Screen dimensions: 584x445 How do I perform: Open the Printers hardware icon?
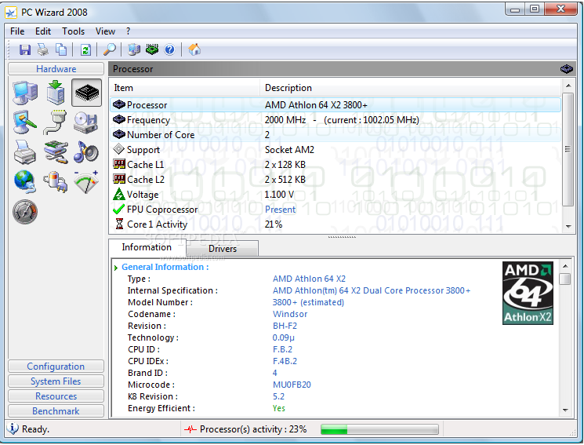[x=24, y=152]
